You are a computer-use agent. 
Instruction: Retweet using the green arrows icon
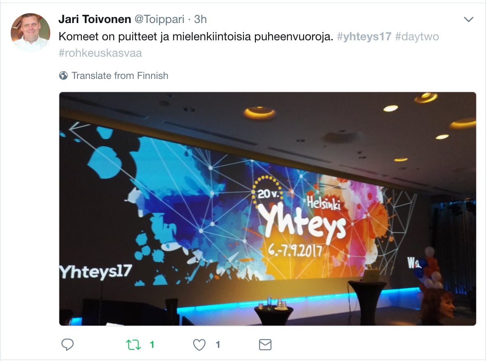tap(133, 345)
